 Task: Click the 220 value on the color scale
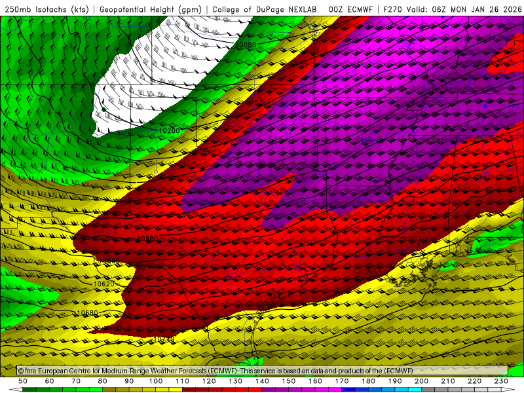(474, 381)
